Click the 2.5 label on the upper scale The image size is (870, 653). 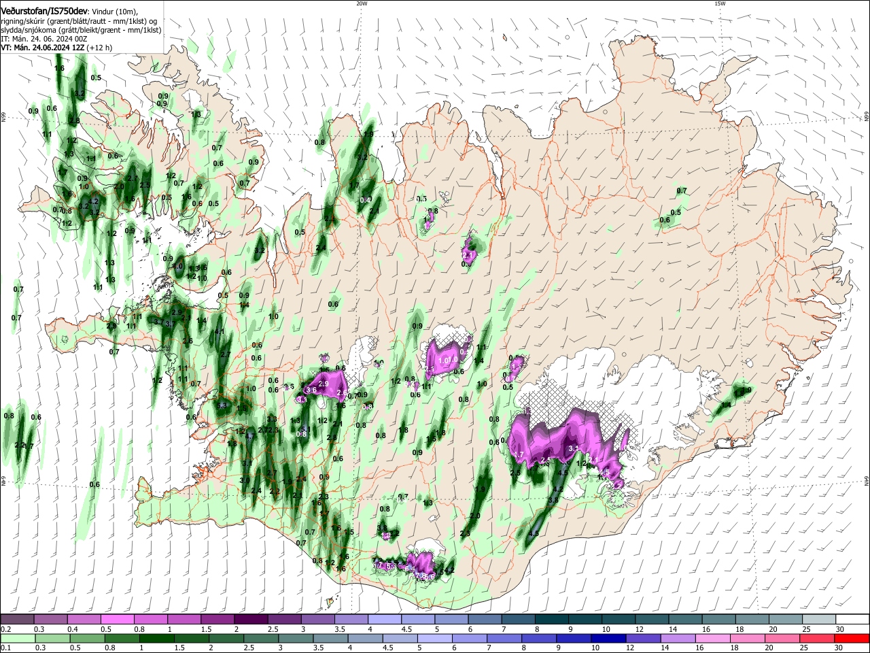pos(273,629)
